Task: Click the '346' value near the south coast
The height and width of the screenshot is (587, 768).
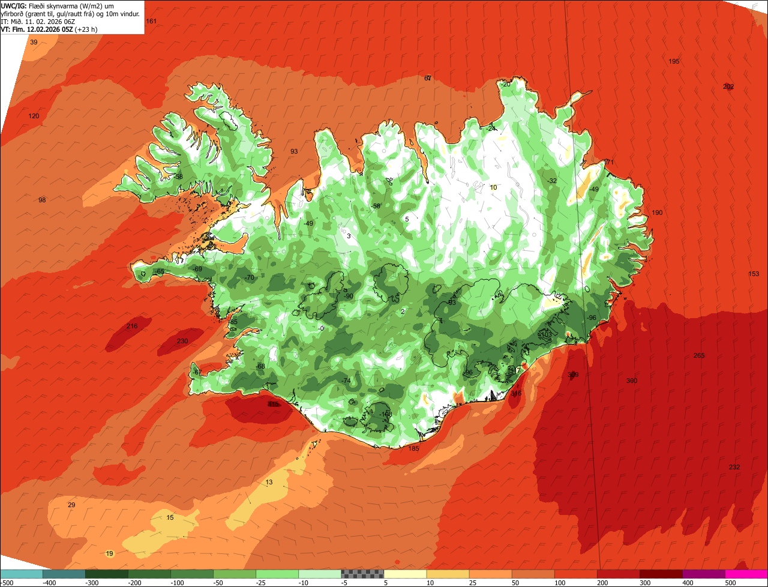Action: 516,394
